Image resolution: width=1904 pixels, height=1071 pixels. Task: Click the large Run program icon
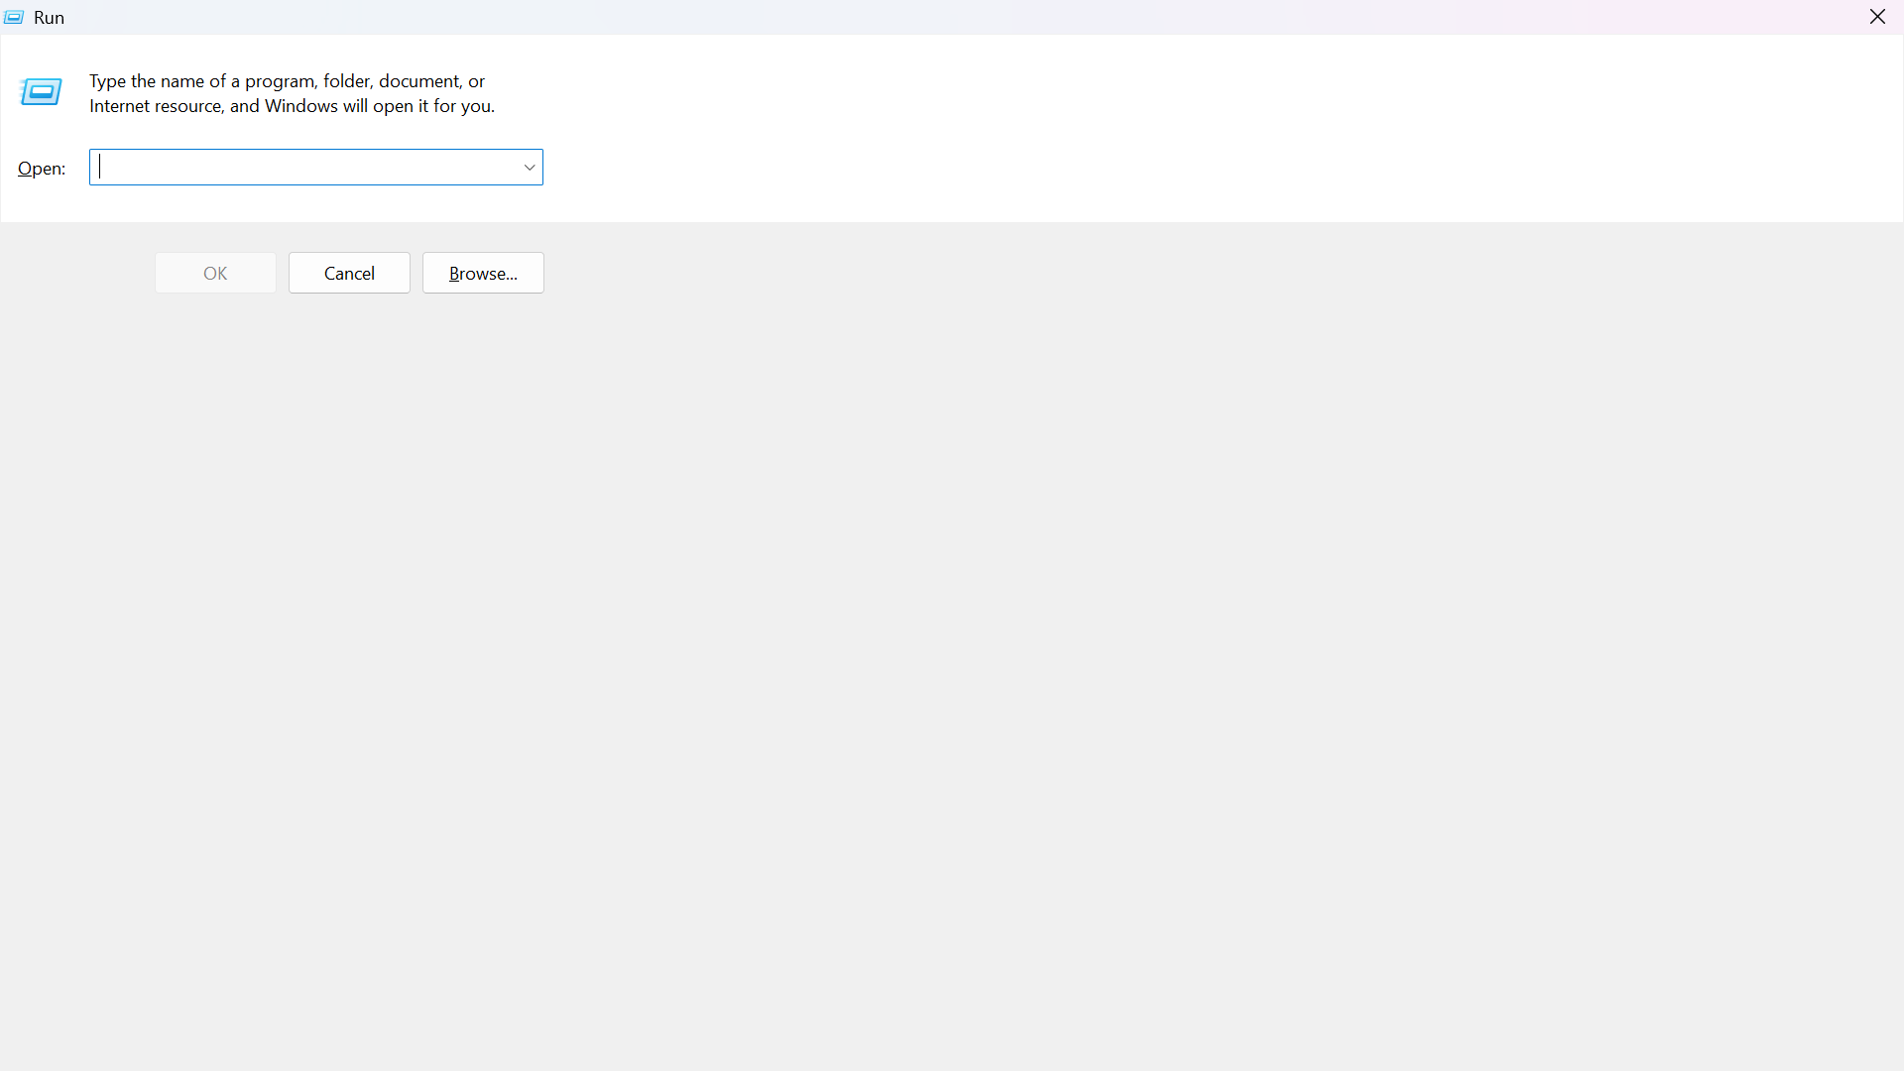click(41, 92)
